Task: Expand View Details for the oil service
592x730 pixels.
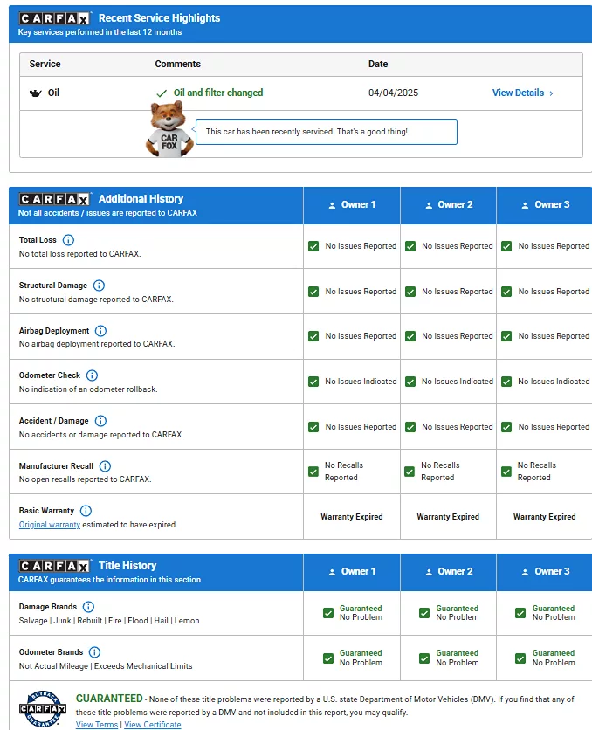Action: [x=522, y=93]
